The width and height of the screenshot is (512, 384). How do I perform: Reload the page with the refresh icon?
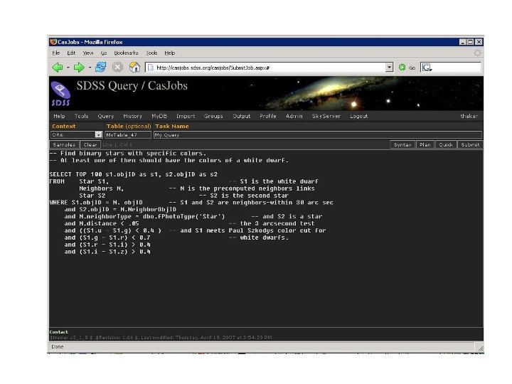coord(100,68)
